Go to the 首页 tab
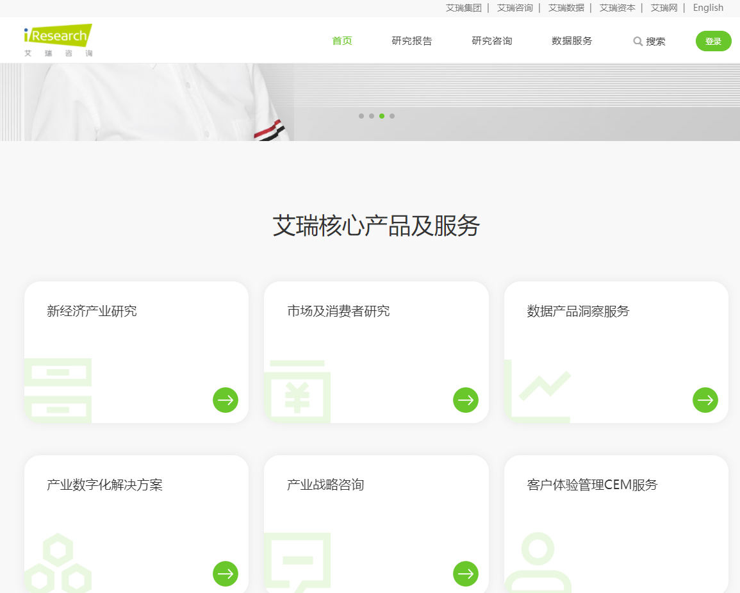Image resolution: width=740 pixels, height=593 pixels. 342,41
